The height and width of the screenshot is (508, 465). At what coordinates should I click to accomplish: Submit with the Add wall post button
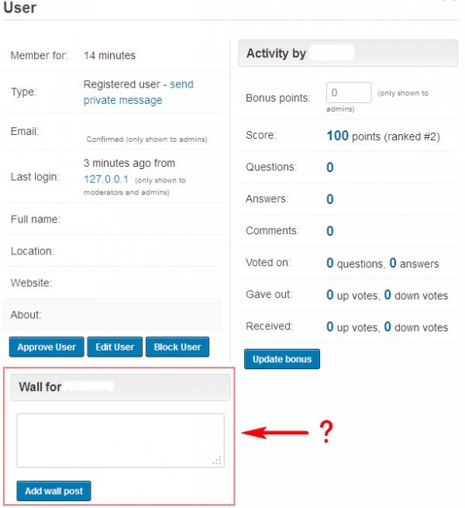[53, 491]
